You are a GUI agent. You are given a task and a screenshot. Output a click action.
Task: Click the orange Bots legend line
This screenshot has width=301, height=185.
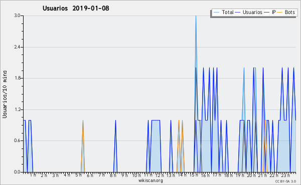click(x=280, y=12)
